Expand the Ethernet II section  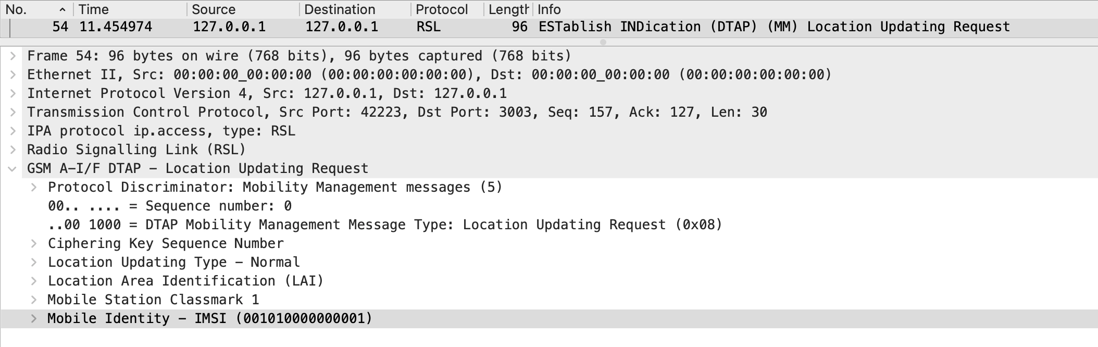pyautogui.click(x=13, y=75)
